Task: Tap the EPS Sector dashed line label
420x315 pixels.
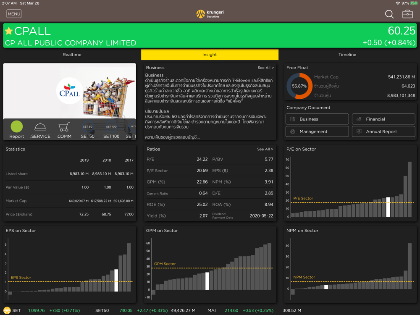Action: (21, 278)
